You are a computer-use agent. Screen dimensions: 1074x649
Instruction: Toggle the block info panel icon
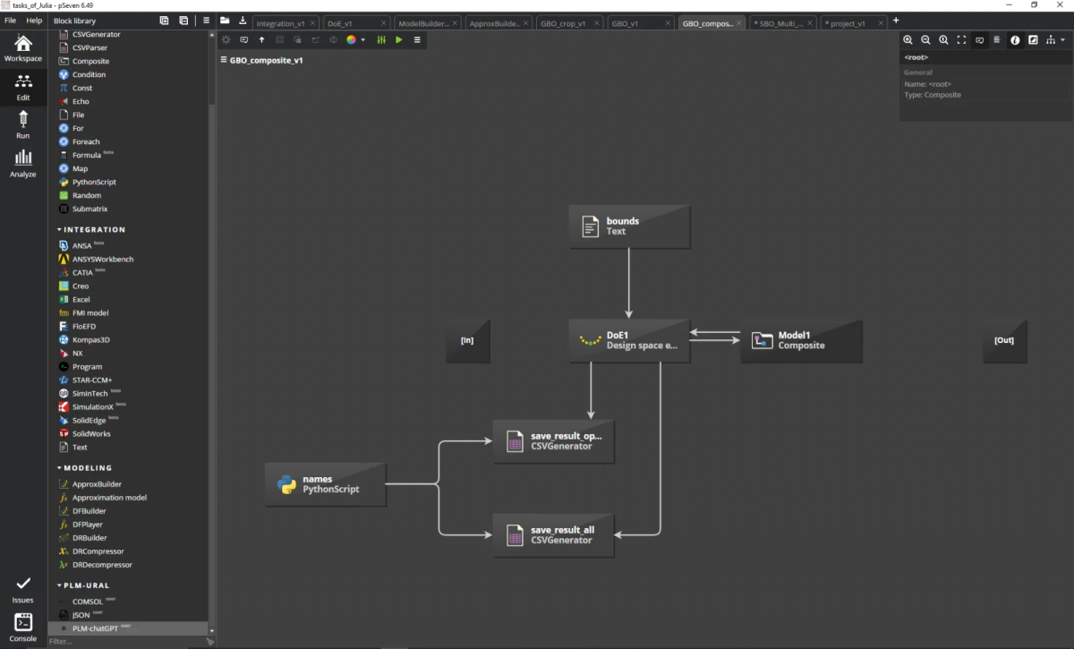point(1015,39)
